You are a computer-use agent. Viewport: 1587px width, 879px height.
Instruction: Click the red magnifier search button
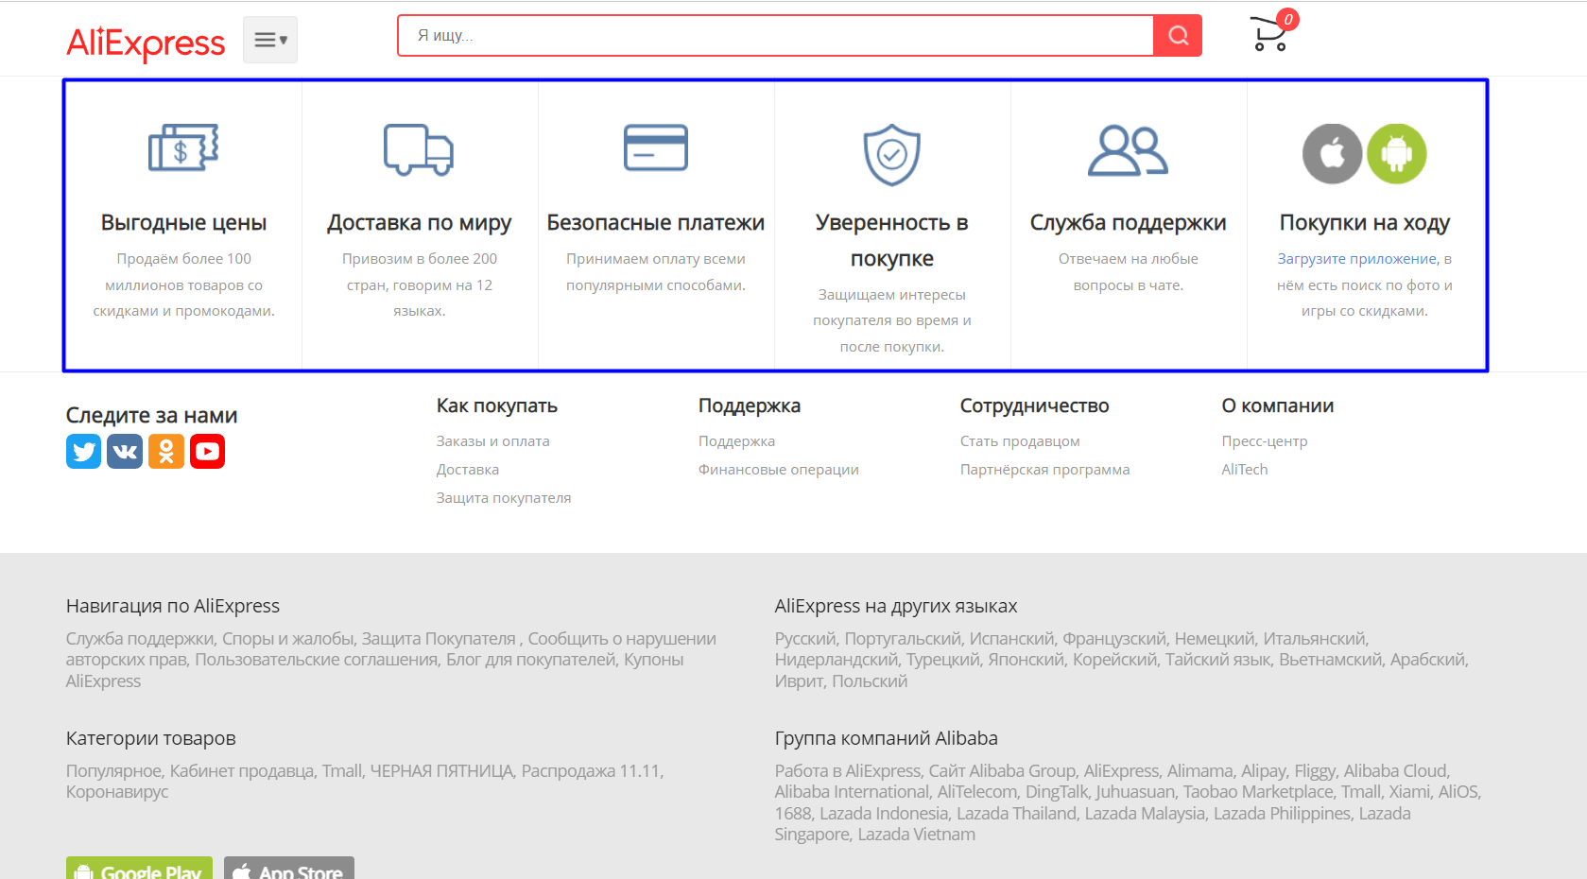[x=1178, y=36]
